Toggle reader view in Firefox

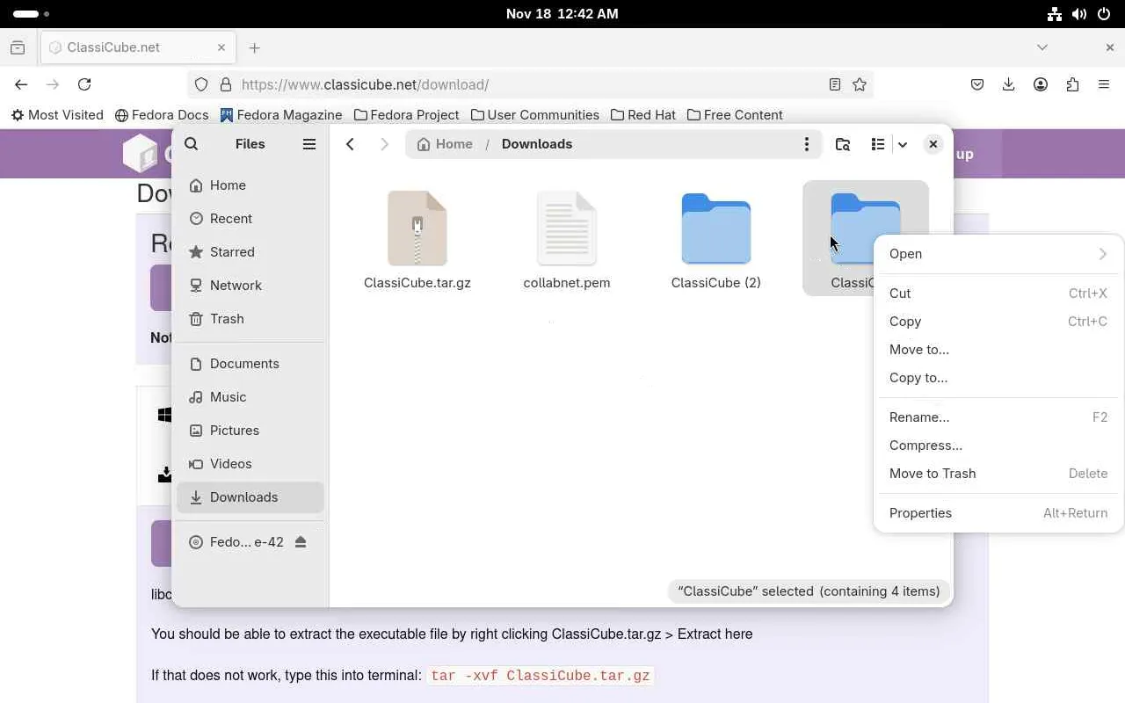tap(835, 84)
